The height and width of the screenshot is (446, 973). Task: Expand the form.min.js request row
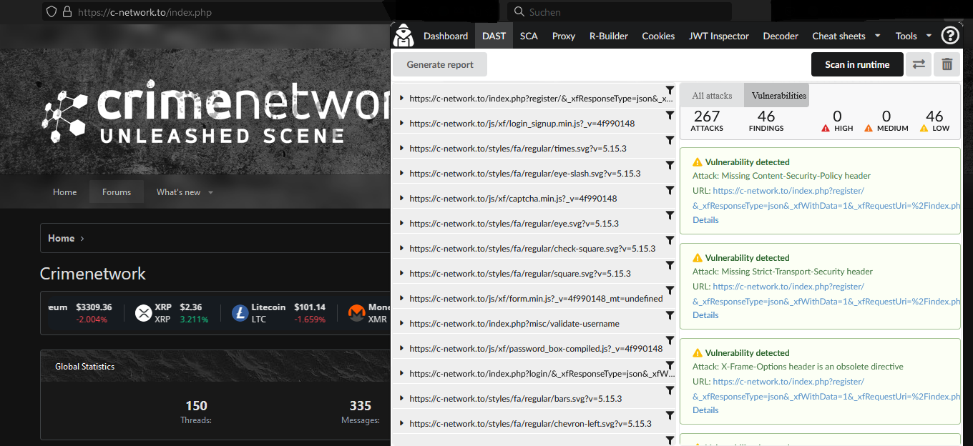tap(401, 299)
